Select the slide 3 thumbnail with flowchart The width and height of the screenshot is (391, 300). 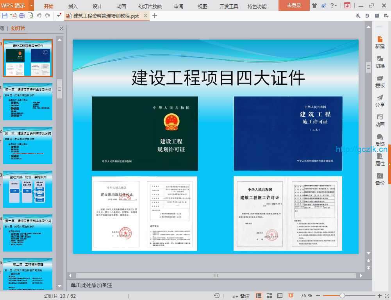click(x=28, y=189)
